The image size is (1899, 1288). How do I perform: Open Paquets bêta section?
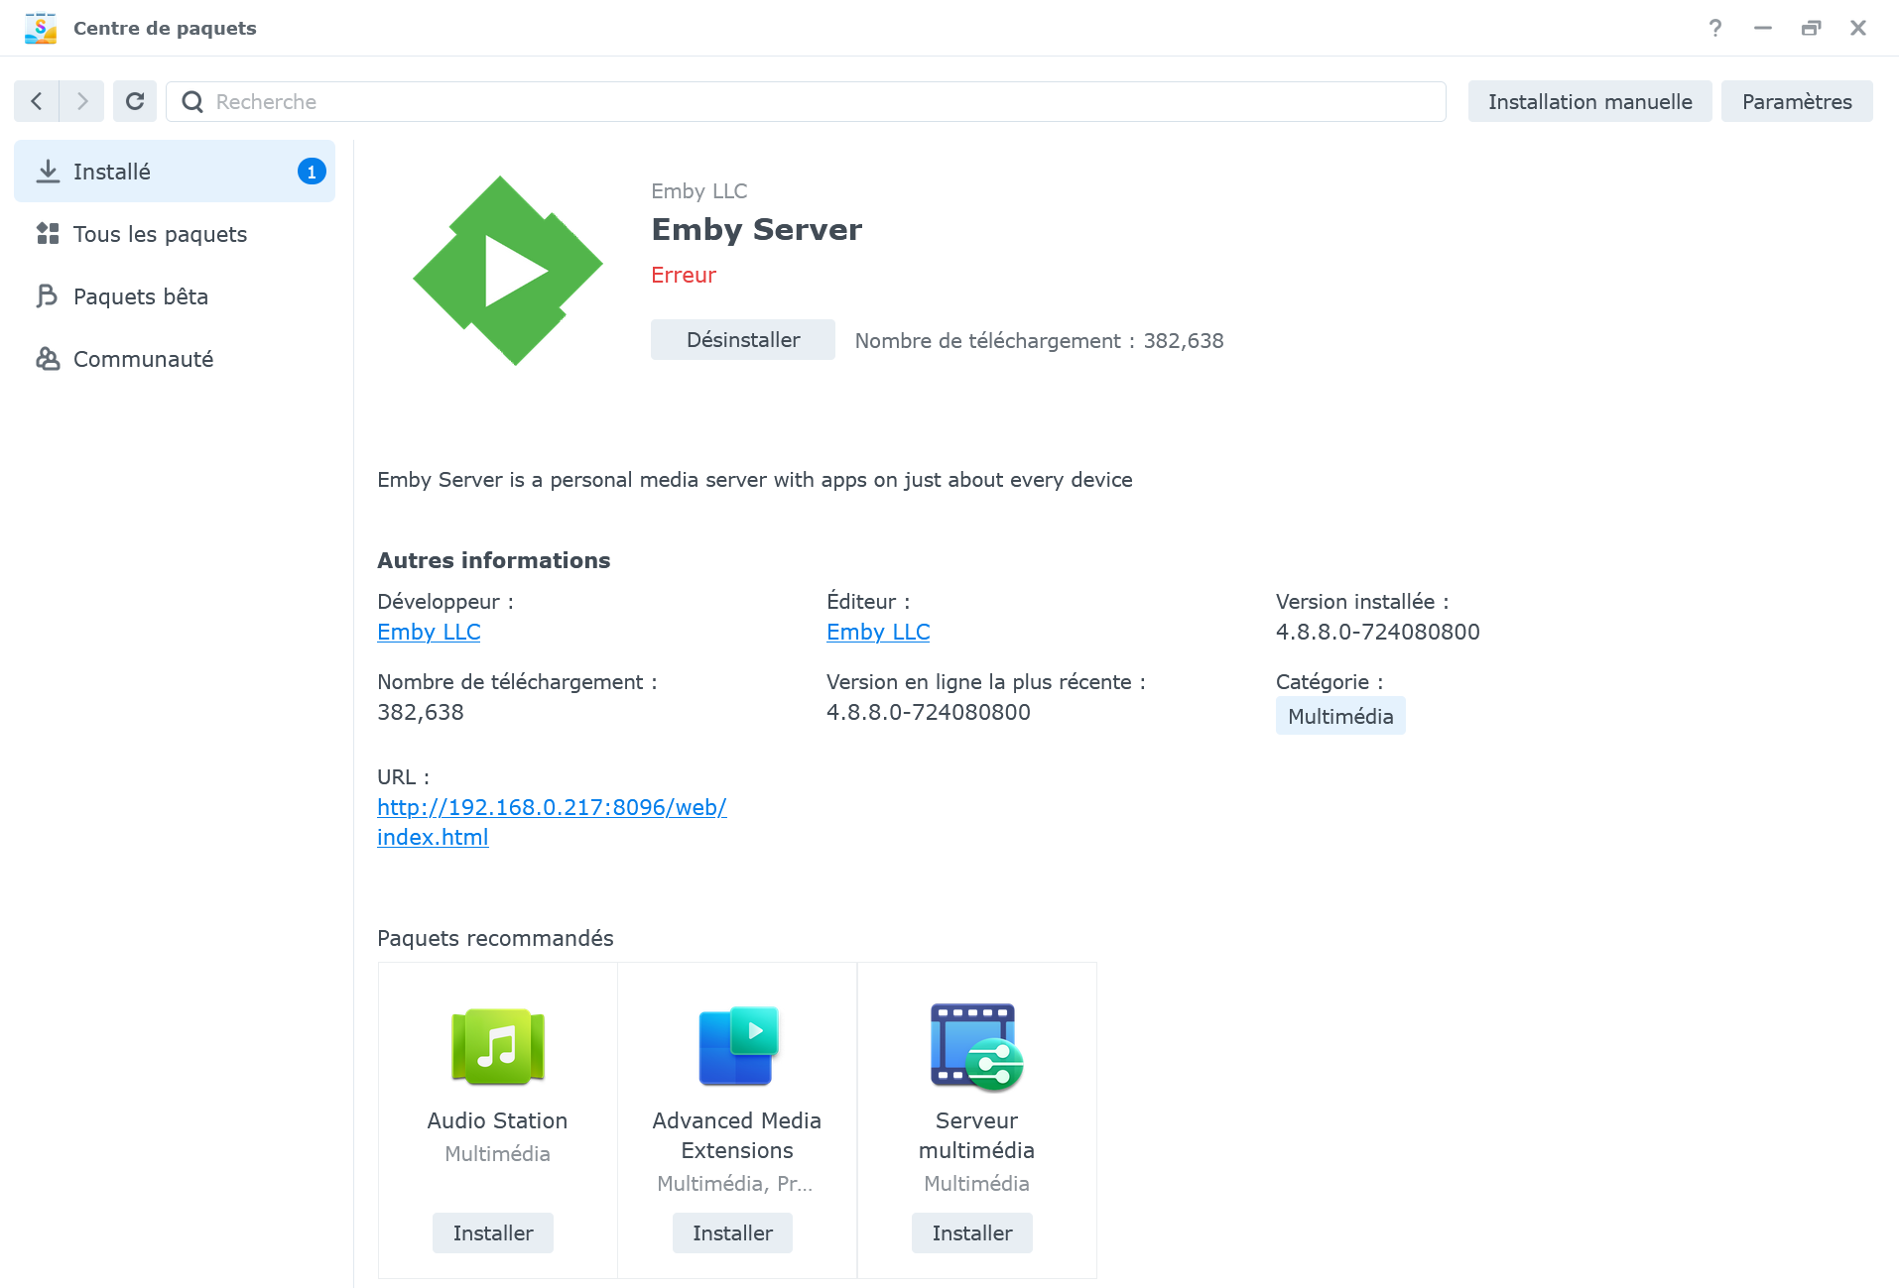tap(175, 296)
